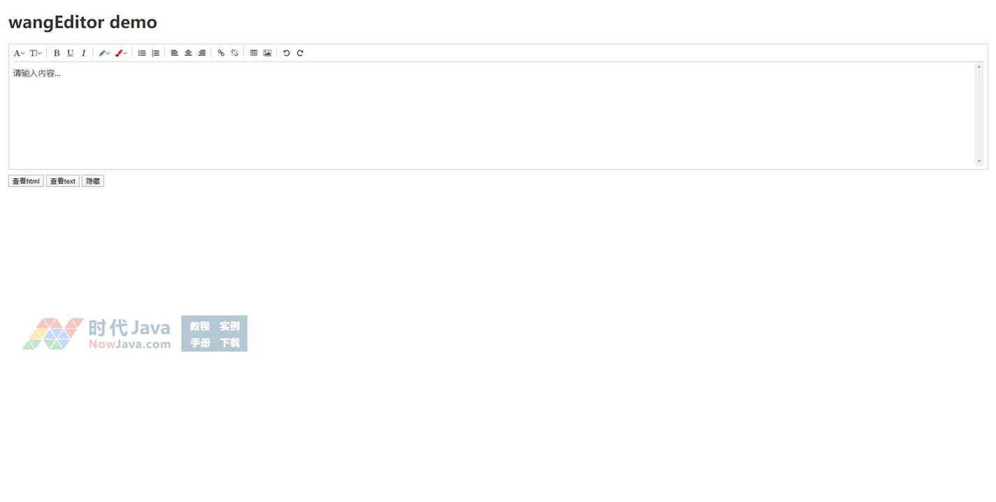Click the 查看html button
The image size is (996, 502).
(x=26, y=181)
